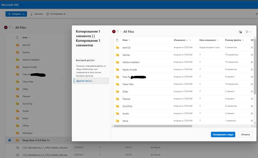Click the file type column icon in dialog header
Screen dimensions: 258x158
tap(117, 40)
